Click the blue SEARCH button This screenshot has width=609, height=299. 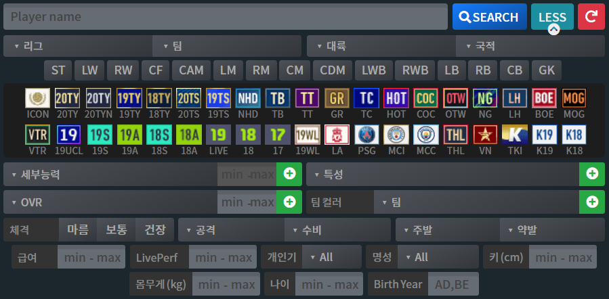[x=489, y=17]
